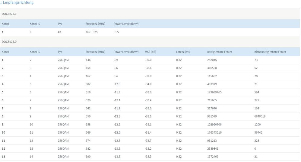Click correctable errors value 951213
The width and height of the screenshot is (301, 162).
(x=212, y=141)
